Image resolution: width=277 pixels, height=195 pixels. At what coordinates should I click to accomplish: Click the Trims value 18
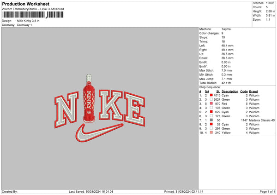[x=223, y=41]
